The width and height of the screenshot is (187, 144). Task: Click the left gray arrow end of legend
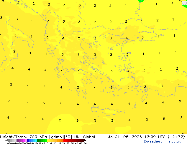[x=6, y=140]
